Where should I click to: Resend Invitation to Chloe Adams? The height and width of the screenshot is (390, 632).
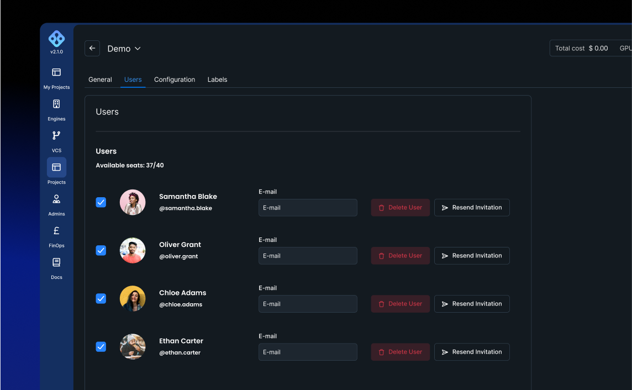(x=472, y=304)
